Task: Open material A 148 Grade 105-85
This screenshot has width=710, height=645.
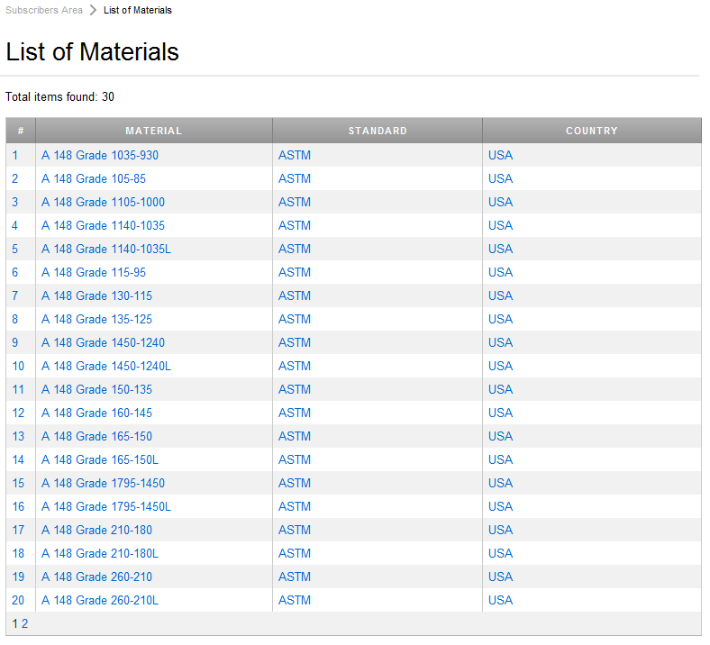Action: point(94,178)
